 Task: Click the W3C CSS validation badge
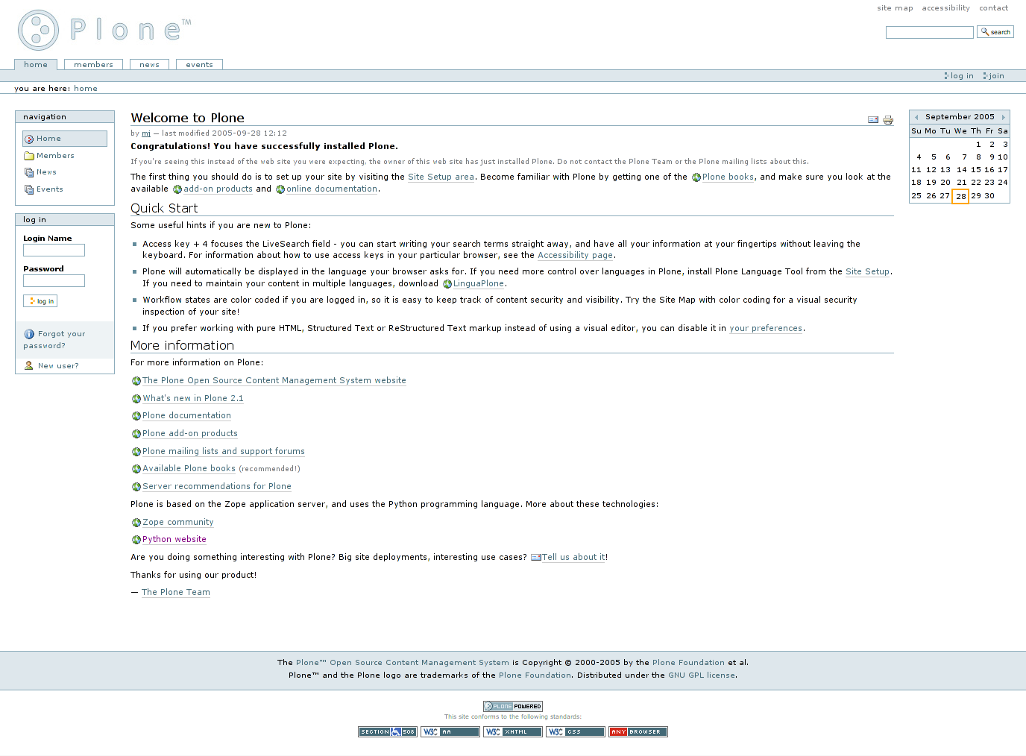click(575, 731)
